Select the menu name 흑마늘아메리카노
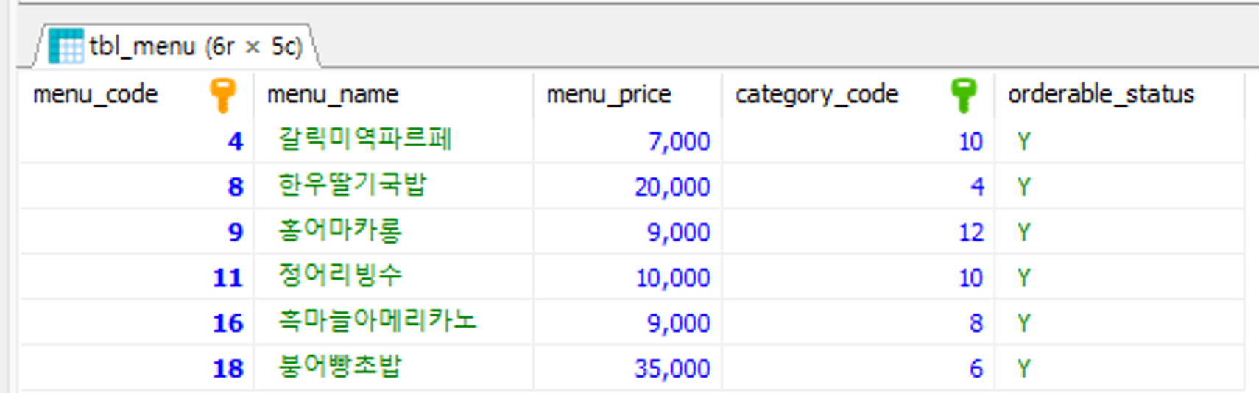 pos(377,321)
